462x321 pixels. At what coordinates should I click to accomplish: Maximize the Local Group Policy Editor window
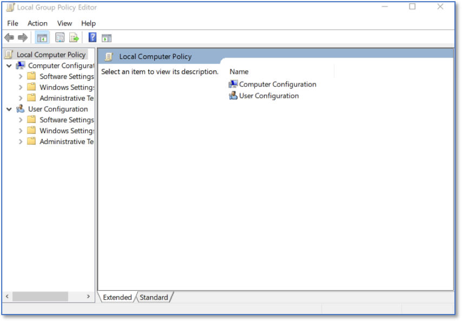tap(412, 6)
